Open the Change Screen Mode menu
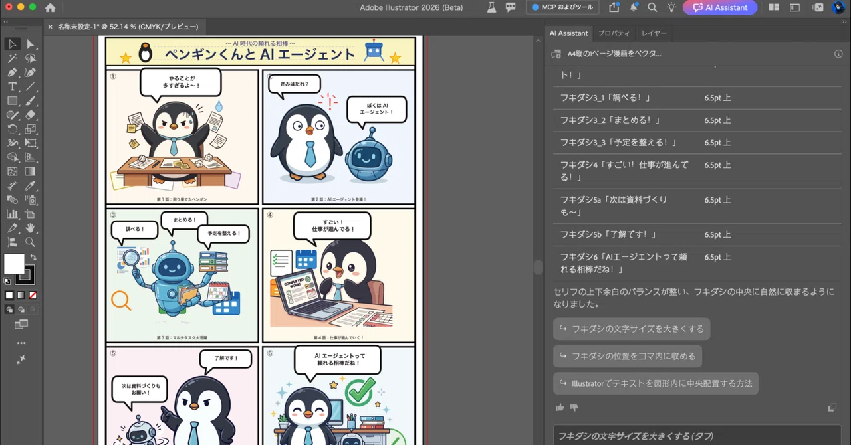The height and width of the screenshot is (445, 851). 21,325
